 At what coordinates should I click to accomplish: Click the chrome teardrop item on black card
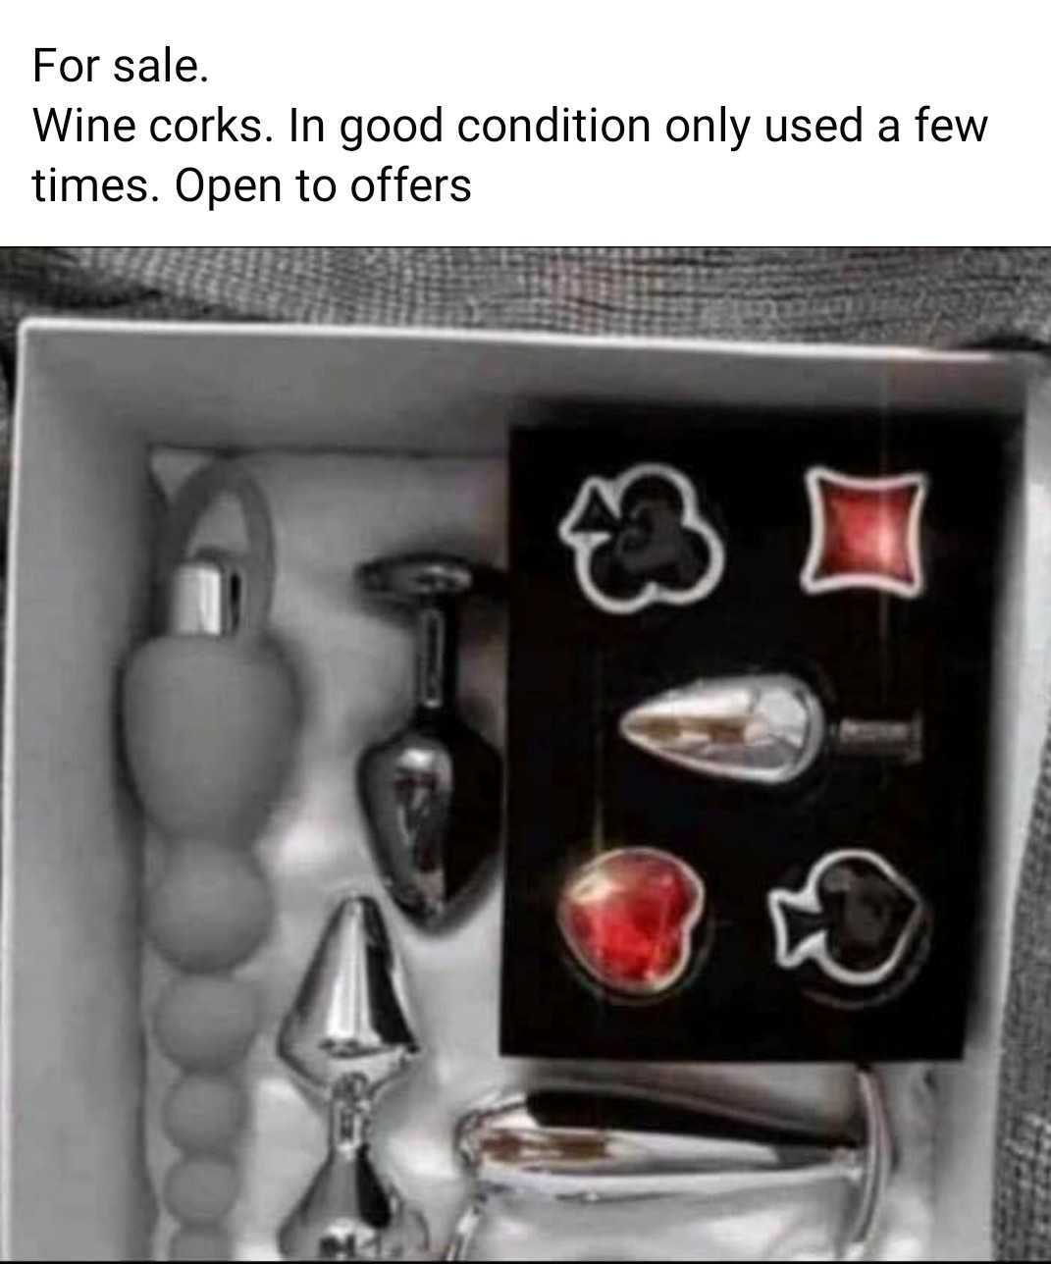pyautogui.click(x=770, y=729)
